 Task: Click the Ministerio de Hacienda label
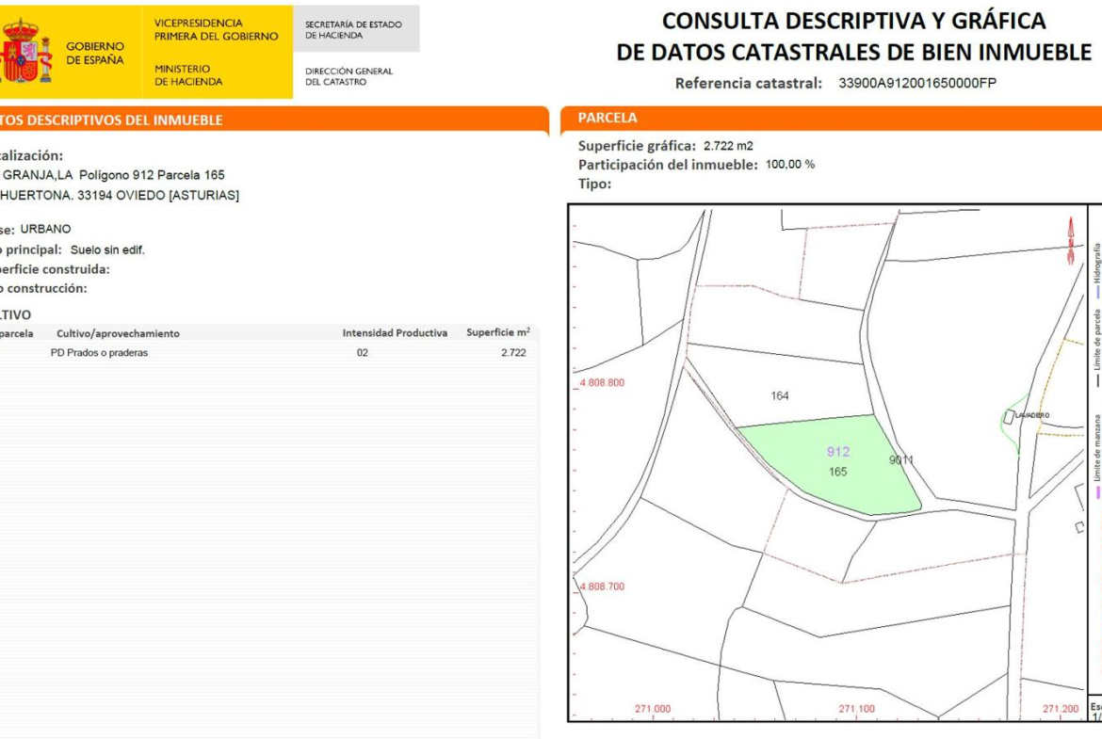click(188, 75)
